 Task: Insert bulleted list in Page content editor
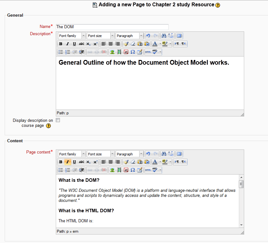(61, 170)
